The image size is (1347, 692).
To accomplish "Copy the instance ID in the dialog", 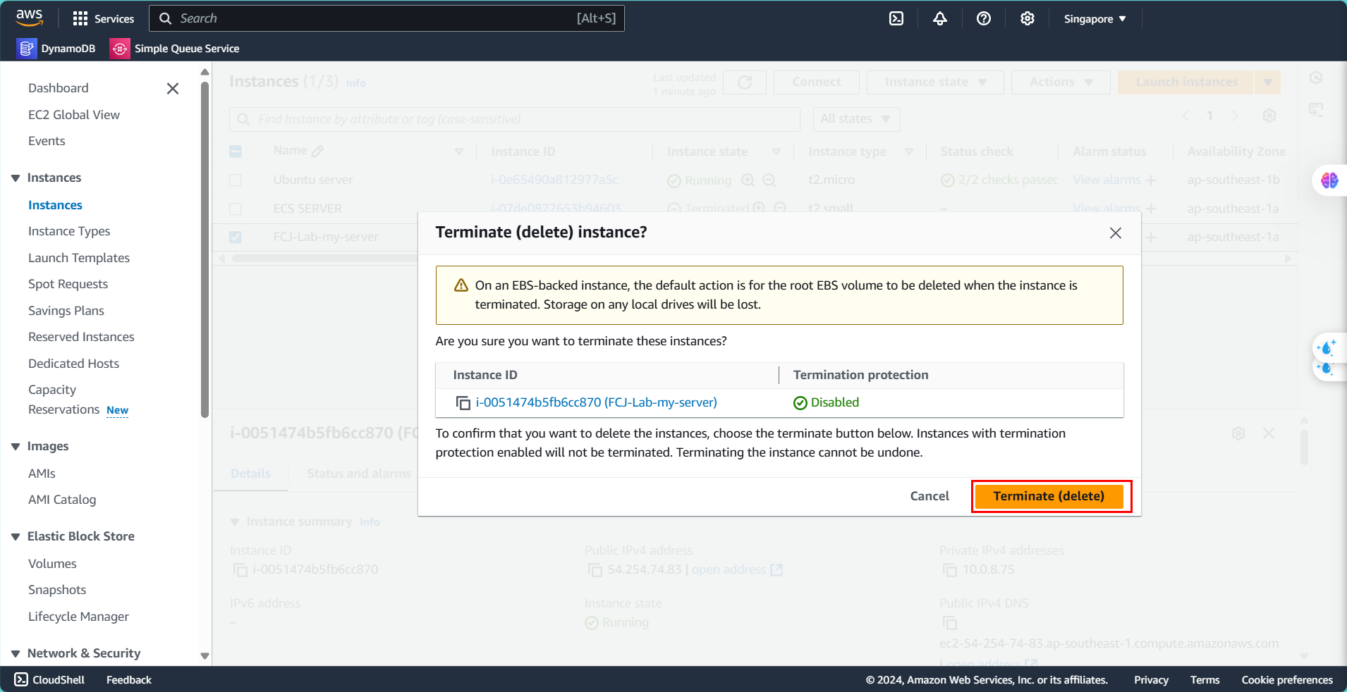I will tap(463, 402).
